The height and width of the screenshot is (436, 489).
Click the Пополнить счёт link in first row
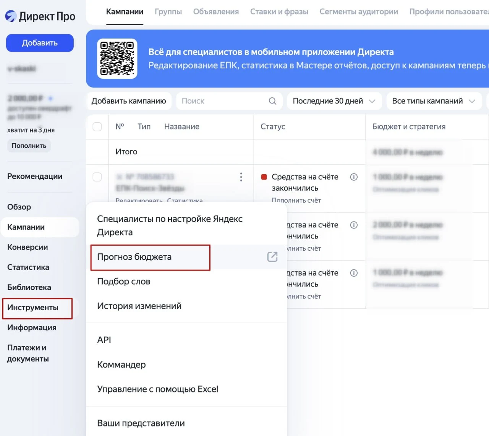pyautogui.click(x=296, y=200)
